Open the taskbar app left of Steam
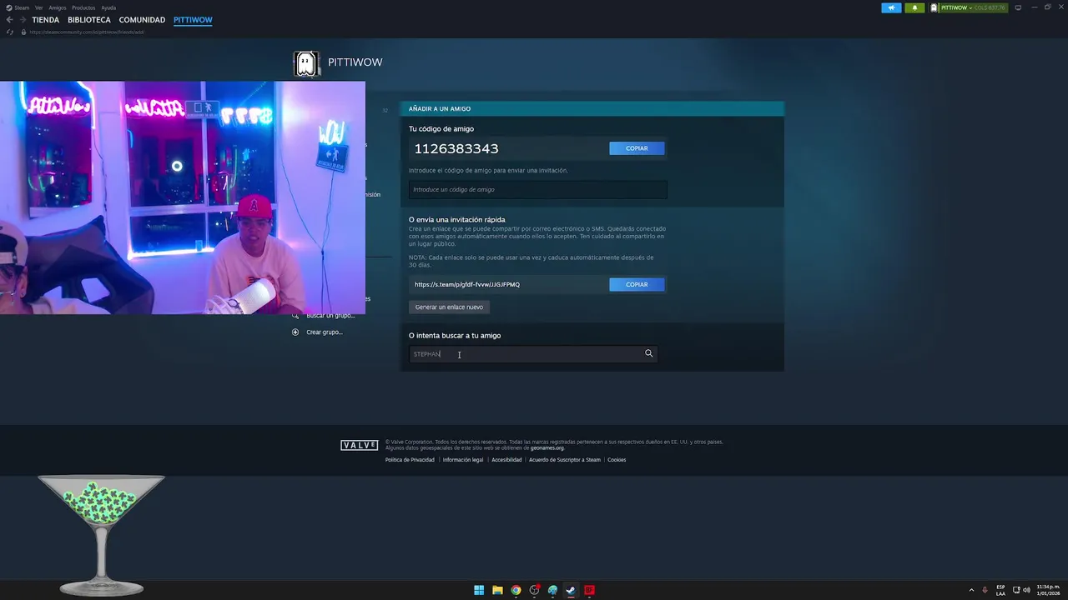This screenshot has width=1068, height=600. tap(552, 590)
